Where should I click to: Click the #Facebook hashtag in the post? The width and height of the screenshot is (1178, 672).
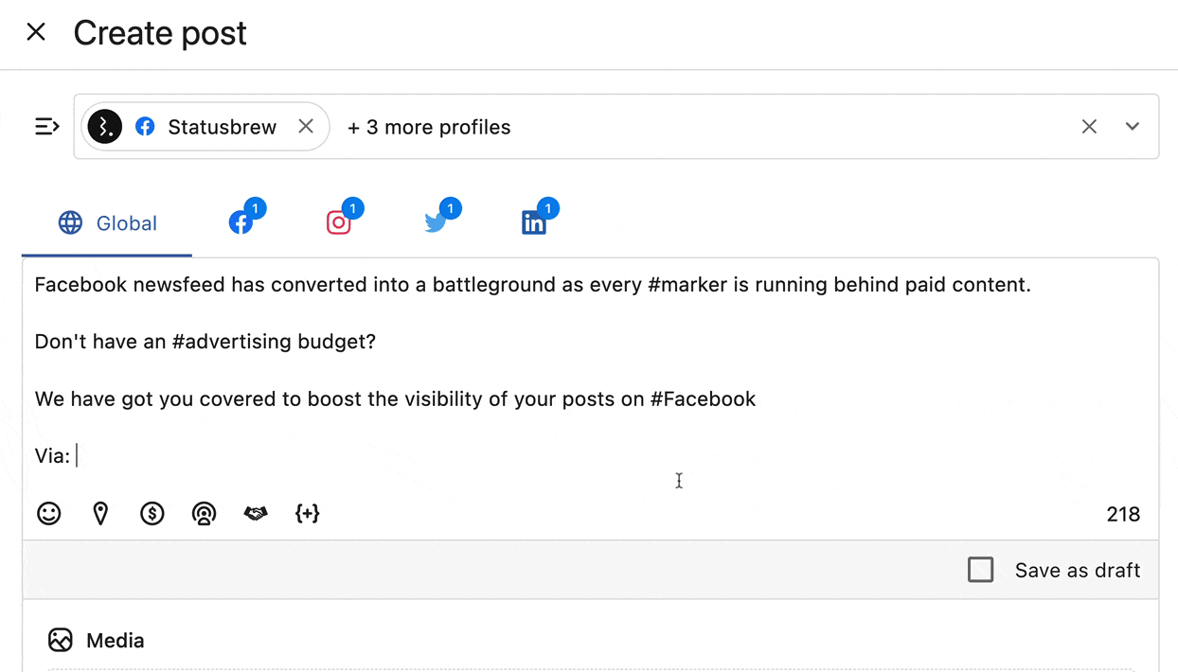coord(703,398)
